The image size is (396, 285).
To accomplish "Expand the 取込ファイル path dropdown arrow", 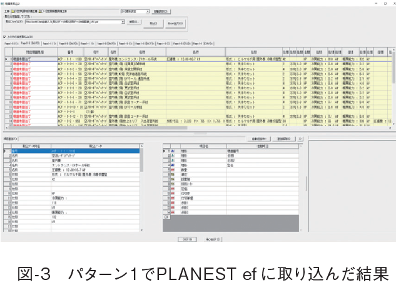I will [123, 22].
